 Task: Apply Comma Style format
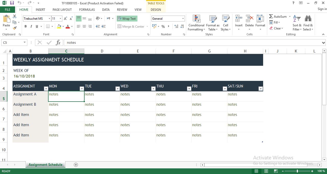click(x=169, y=26)
